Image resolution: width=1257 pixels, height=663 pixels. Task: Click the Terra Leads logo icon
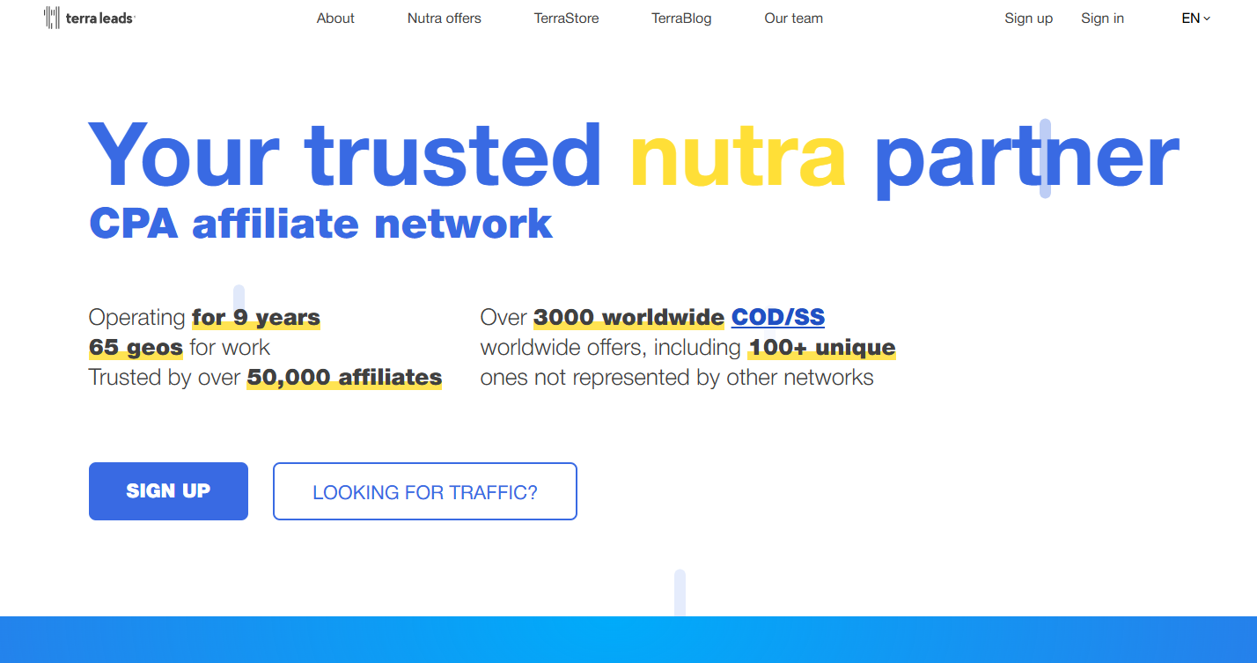point(52,18)
